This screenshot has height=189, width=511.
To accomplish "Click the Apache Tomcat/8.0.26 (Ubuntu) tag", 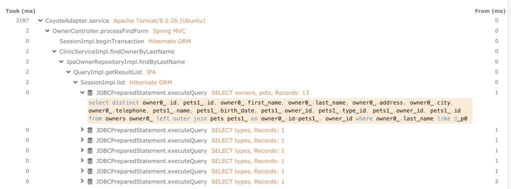I will tap(159, 21).
